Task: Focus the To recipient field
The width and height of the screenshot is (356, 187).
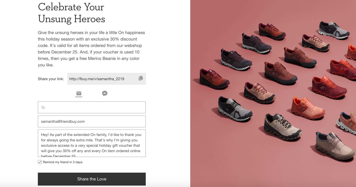Action: click(x=92, y=107)
